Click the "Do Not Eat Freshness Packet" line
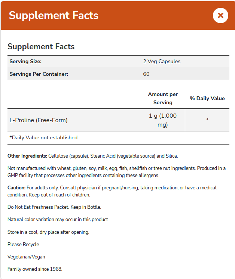This screenshot has width=235, height=279. (54, 207)
